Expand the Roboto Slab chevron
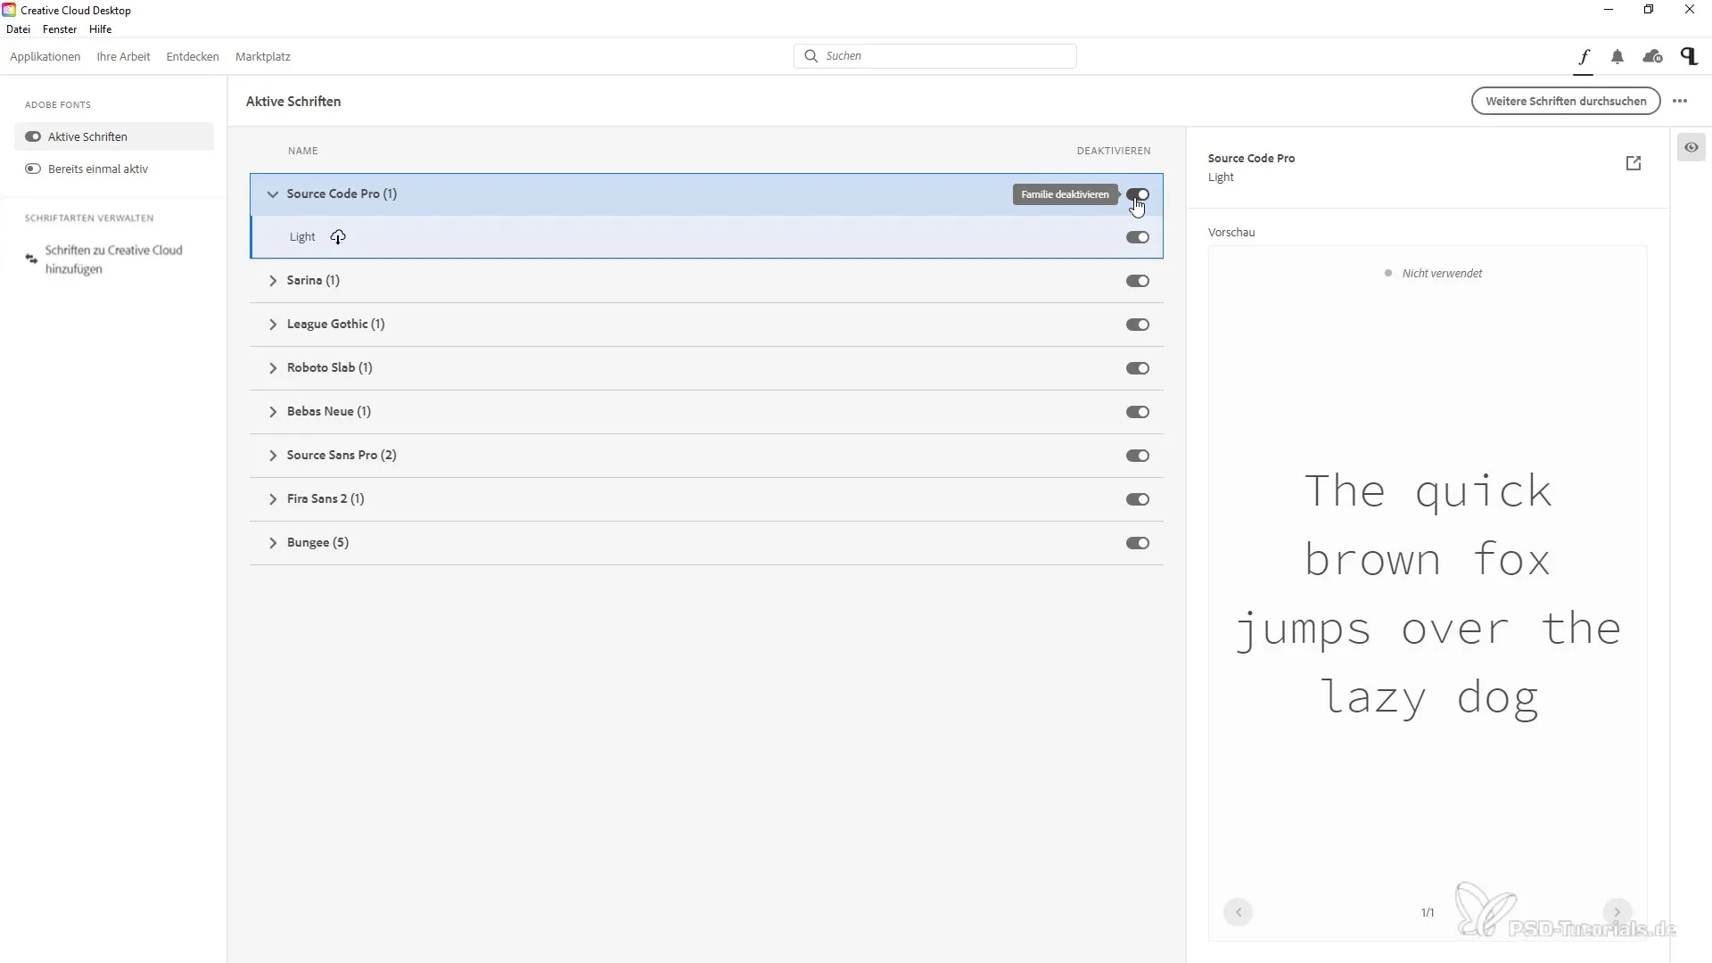The height and width of the screenshot is (963, 1712). pos(273,368)
